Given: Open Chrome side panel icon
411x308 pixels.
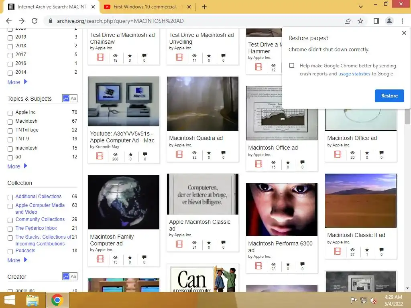Looking at the screenshot, I should point(376,21).
